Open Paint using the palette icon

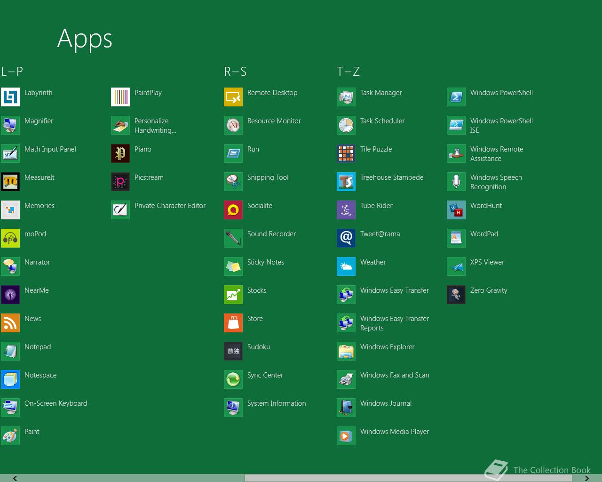(10, 436)
